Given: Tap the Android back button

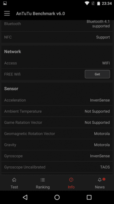Looking at the screenshot, I should pyautogui.click(x=25, y=197).
